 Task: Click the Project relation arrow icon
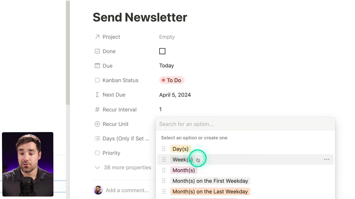97,37
